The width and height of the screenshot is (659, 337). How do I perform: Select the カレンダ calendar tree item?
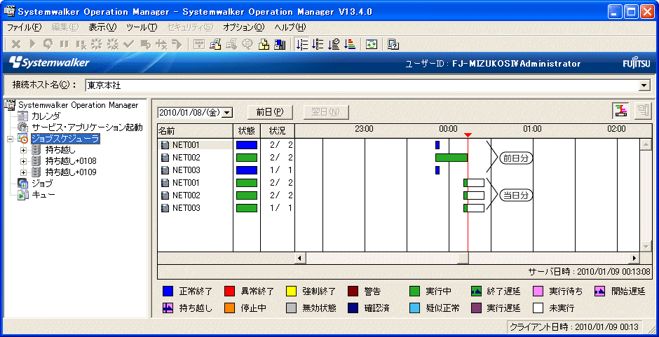pos(46,116)
